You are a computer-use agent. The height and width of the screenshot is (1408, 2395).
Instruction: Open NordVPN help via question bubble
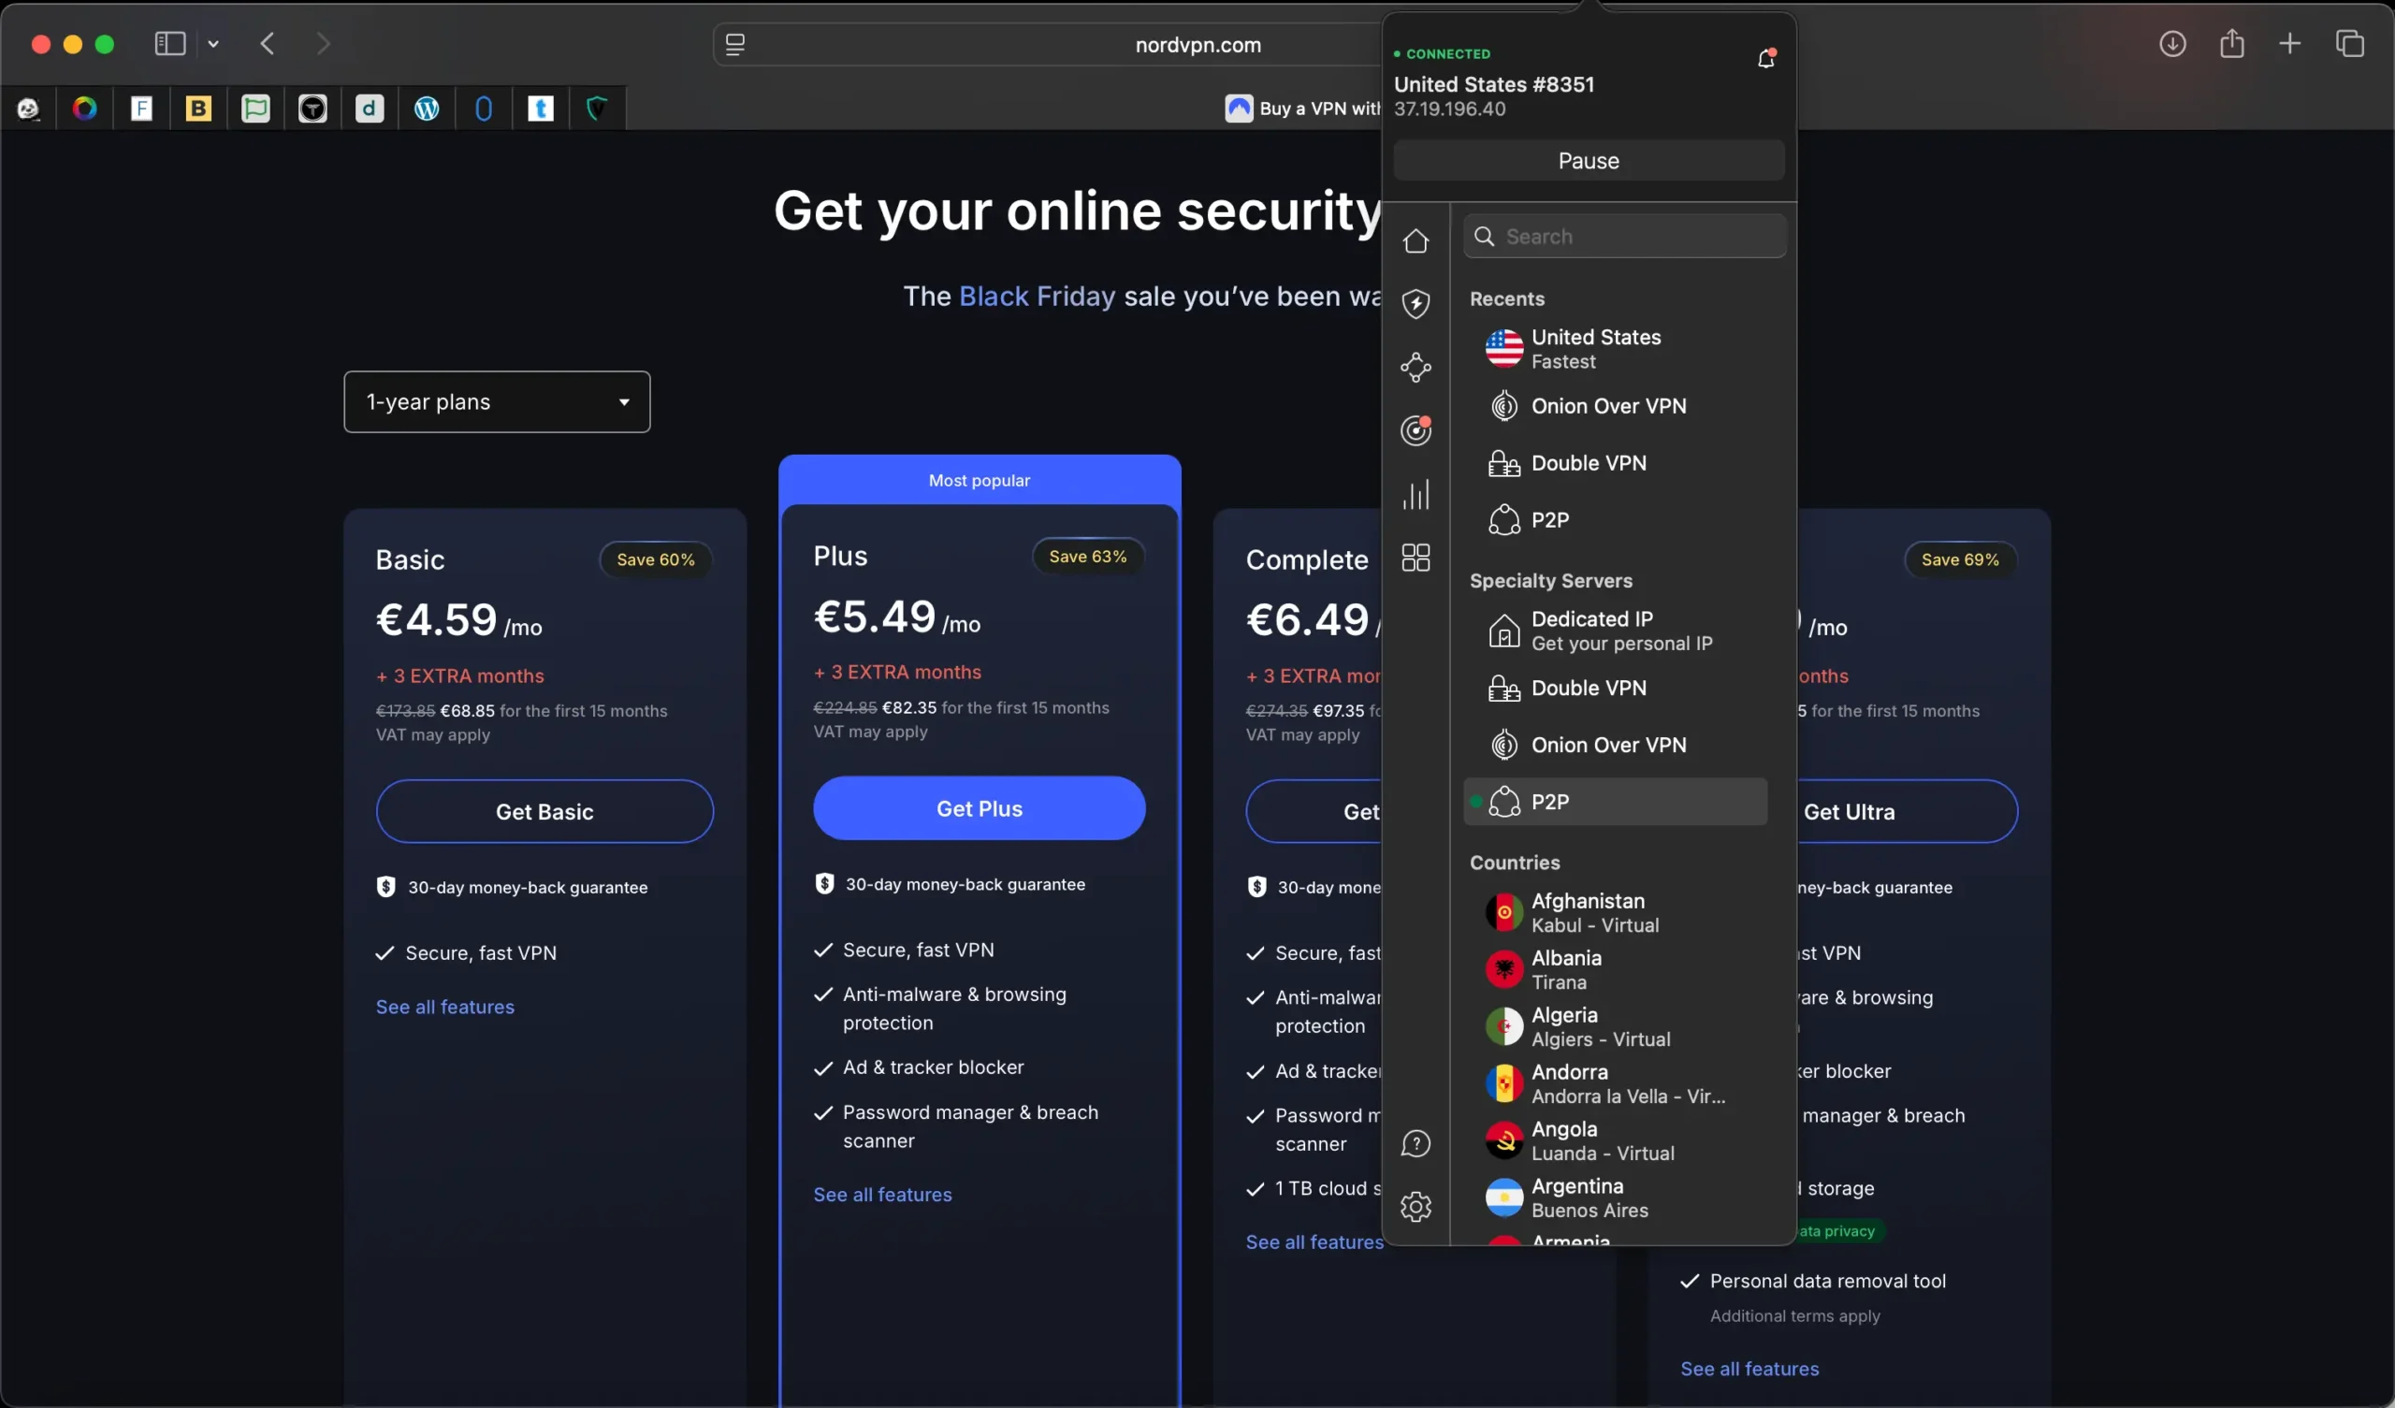[1415, 1142]
